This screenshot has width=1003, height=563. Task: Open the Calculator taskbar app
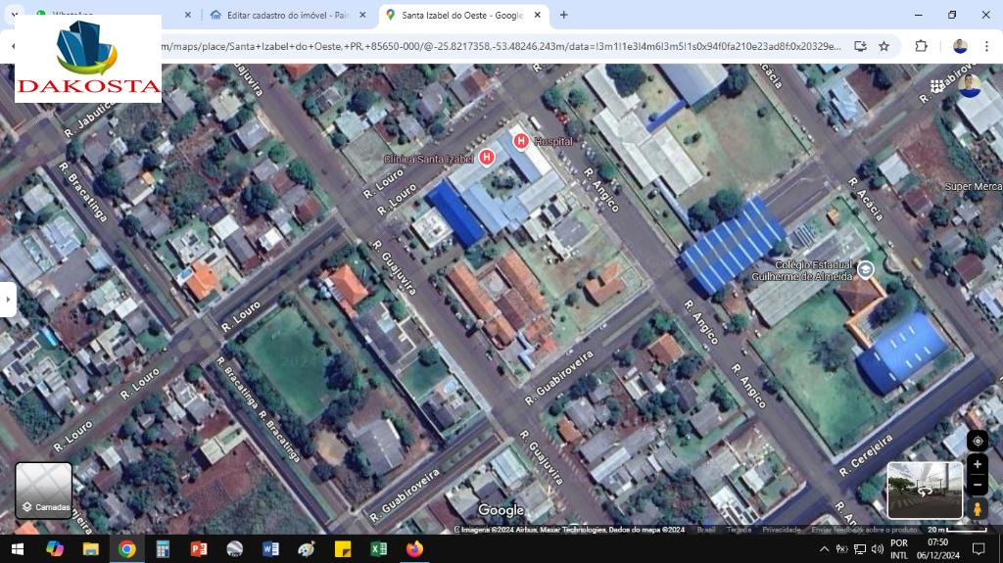[163, 549]
